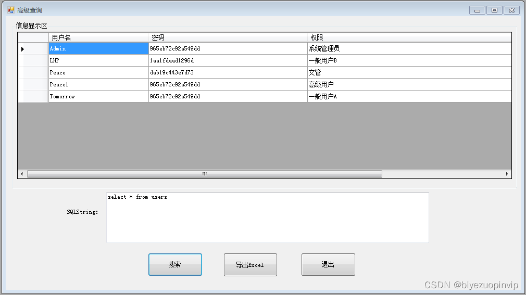Click the 搜索 search button
526x295 pixels.
(175, 264)
